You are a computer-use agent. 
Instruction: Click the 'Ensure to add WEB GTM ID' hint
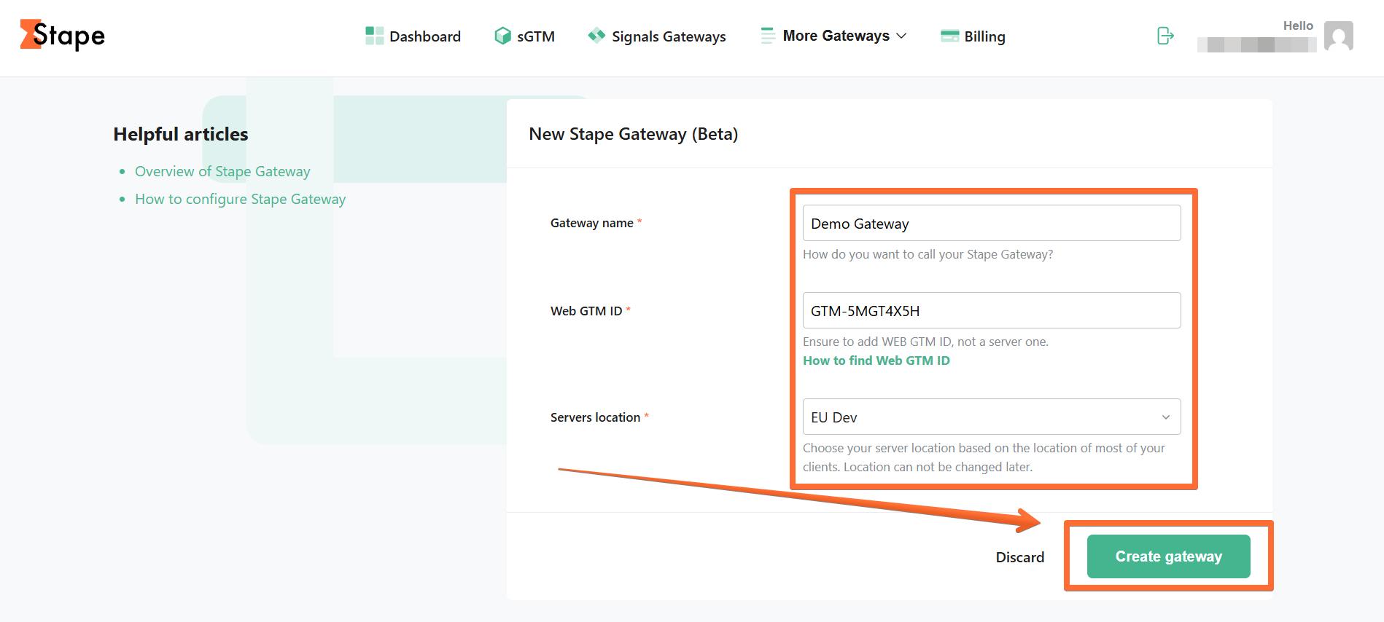pyautogui.click(x=925, y=342)
